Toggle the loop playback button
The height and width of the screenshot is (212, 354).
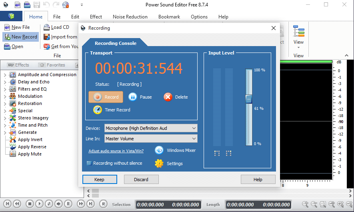49,204
